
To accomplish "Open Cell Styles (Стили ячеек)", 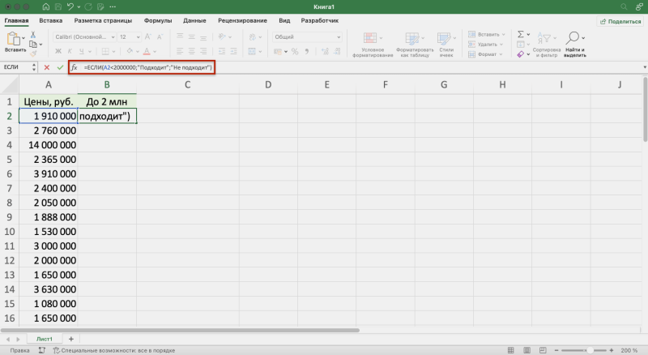I will (446, 45).
